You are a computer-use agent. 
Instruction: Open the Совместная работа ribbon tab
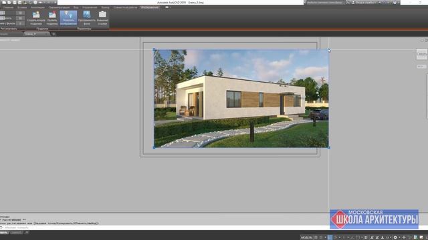pyautogui.click(x=125, y=7)
